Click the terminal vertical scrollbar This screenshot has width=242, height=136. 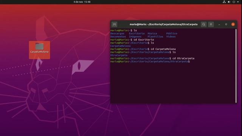[x=236, y=66]
